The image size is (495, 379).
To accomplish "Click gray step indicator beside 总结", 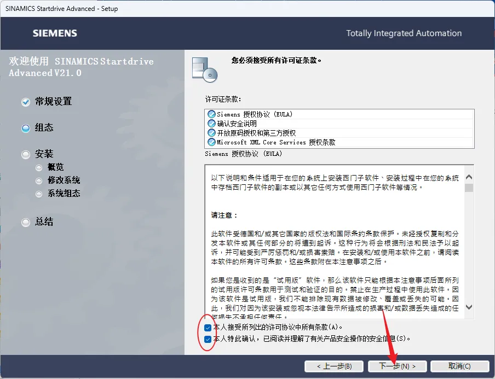I will [x=26, y=222].
